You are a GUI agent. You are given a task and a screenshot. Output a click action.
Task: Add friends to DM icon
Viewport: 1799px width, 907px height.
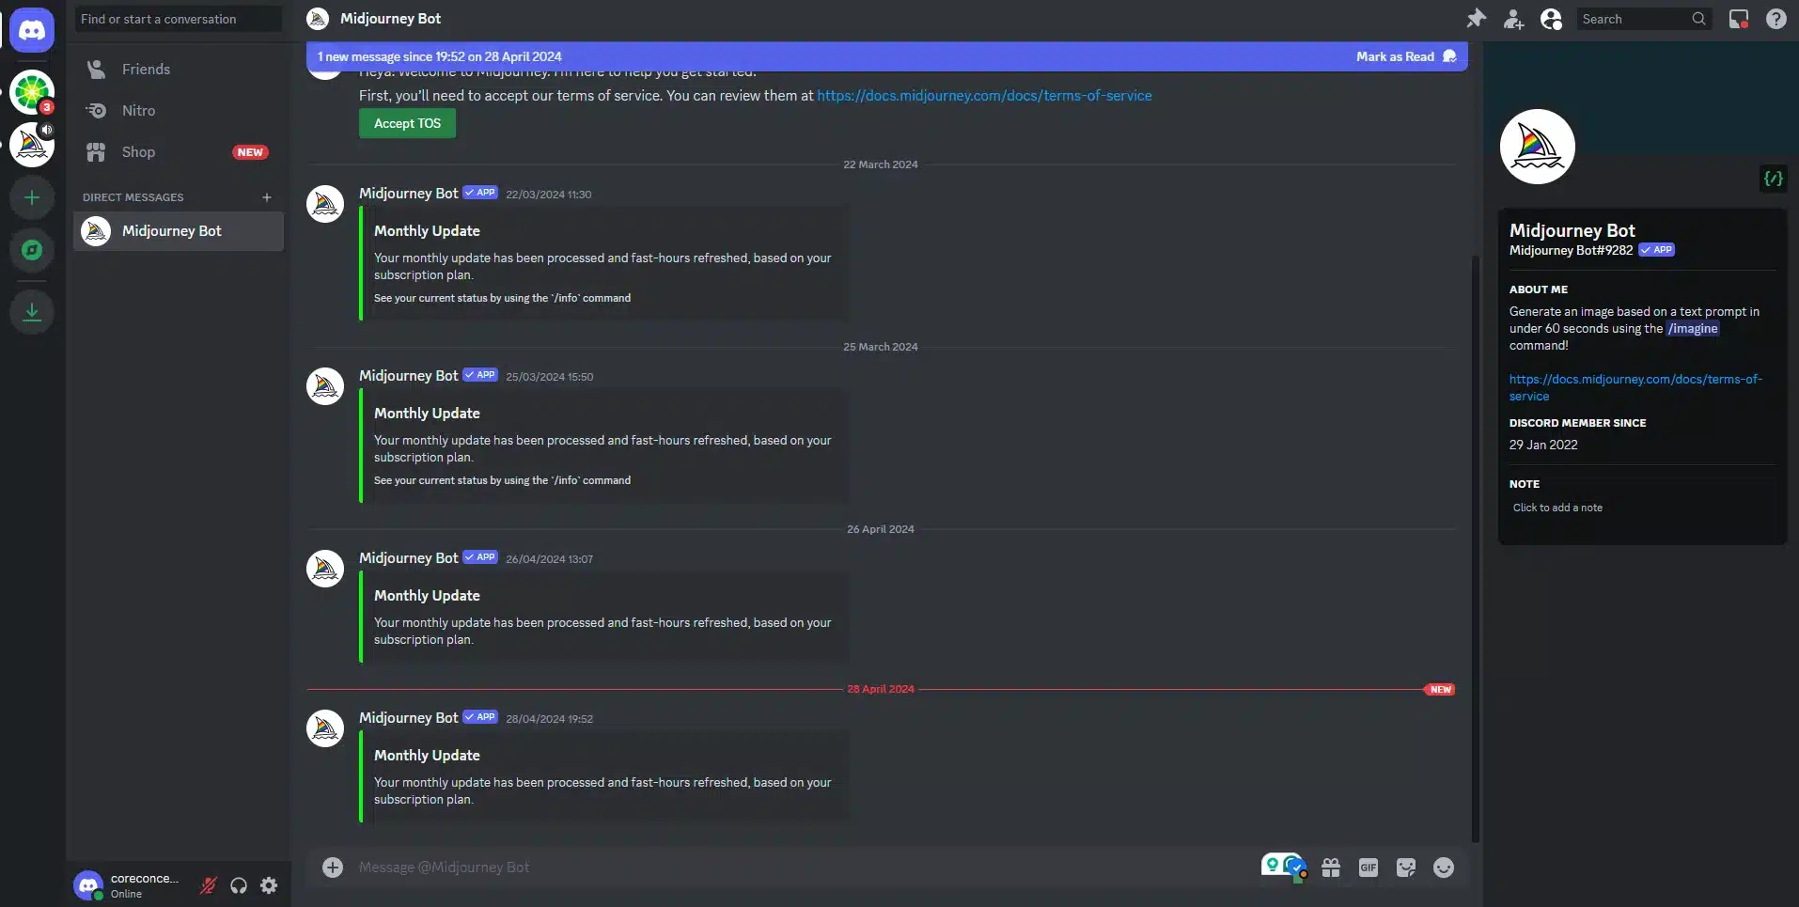[1513, 19]
